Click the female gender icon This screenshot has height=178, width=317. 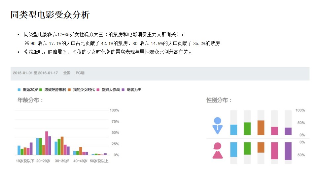point(218,151)
